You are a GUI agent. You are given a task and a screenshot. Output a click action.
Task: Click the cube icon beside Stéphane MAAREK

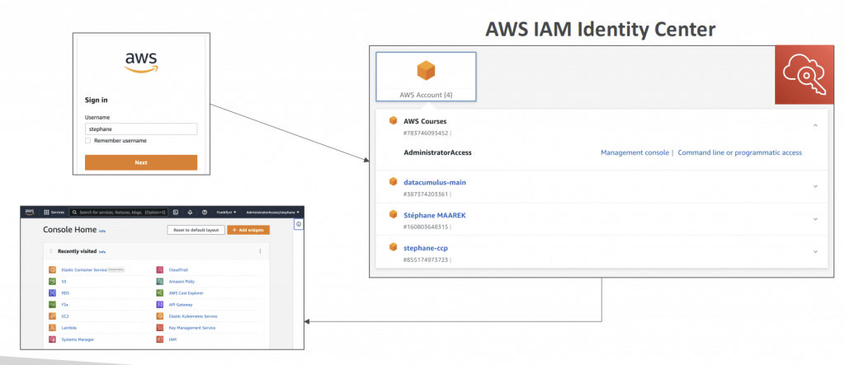click(394, 215)
